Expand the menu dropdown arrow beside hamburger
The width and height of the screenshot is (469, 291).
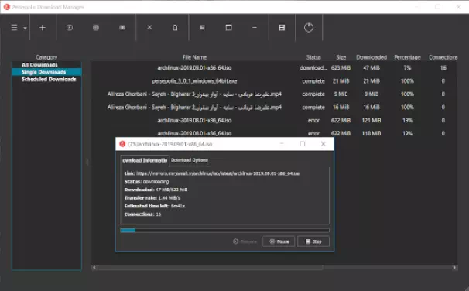(x=25, y=28)
